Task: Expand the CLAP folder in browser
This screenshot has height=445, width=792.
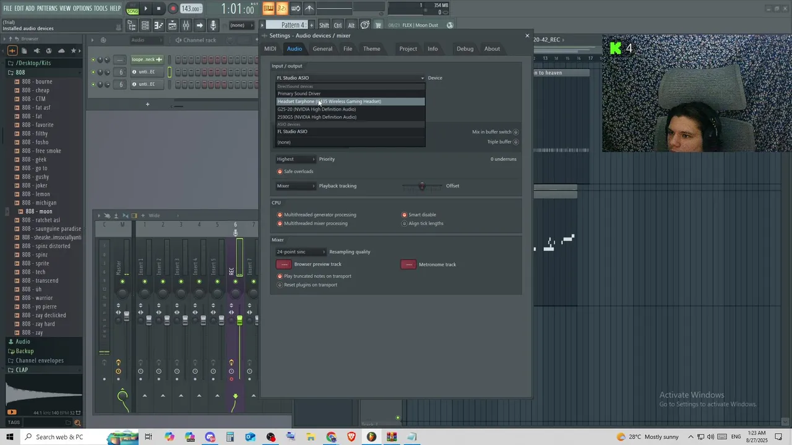Action: [x=22, y=370]
